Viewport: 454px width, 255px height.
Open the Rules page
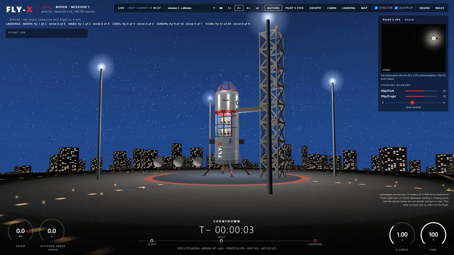(x=440, y=8)
